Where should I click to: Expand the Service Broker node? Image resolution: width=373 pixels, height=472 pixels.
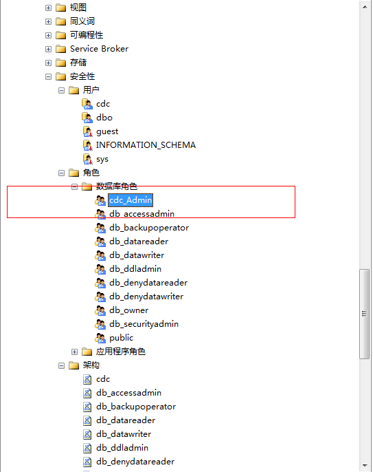coord(48,49)
